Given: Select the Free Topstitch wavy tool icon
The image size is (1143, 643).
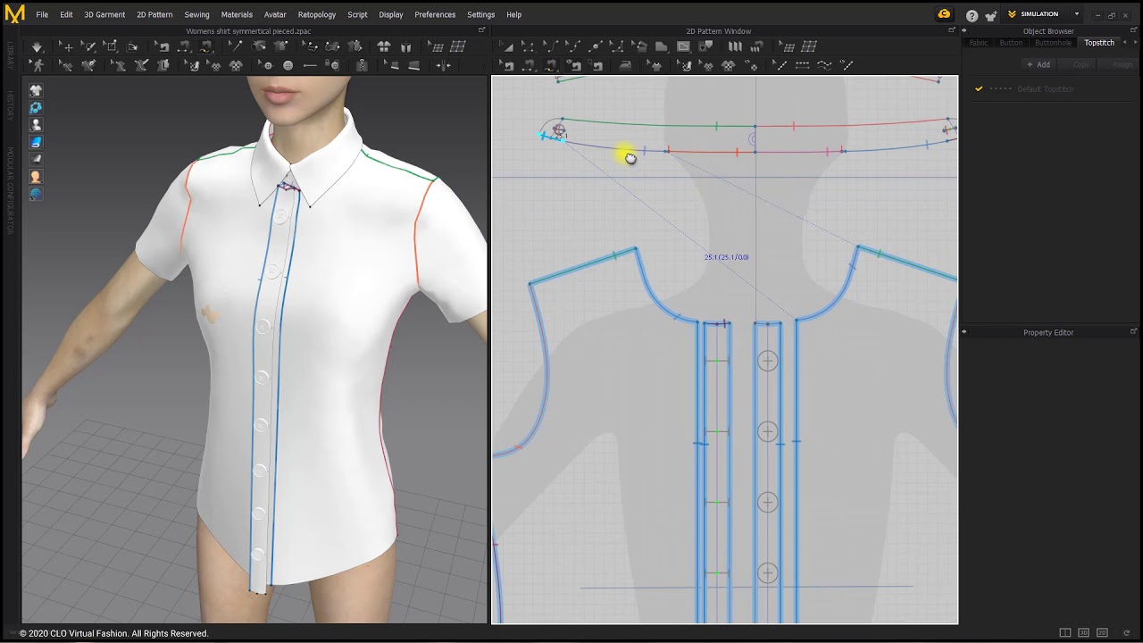Looking at the screenshot, I should pyautogui.click(x=824, y=65).
